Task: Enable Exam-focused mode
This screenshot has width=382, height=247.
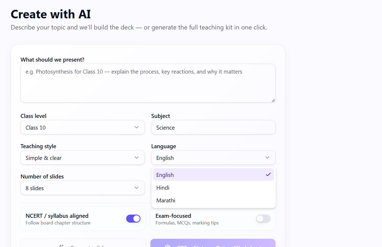Action: [x=263, y=219]
